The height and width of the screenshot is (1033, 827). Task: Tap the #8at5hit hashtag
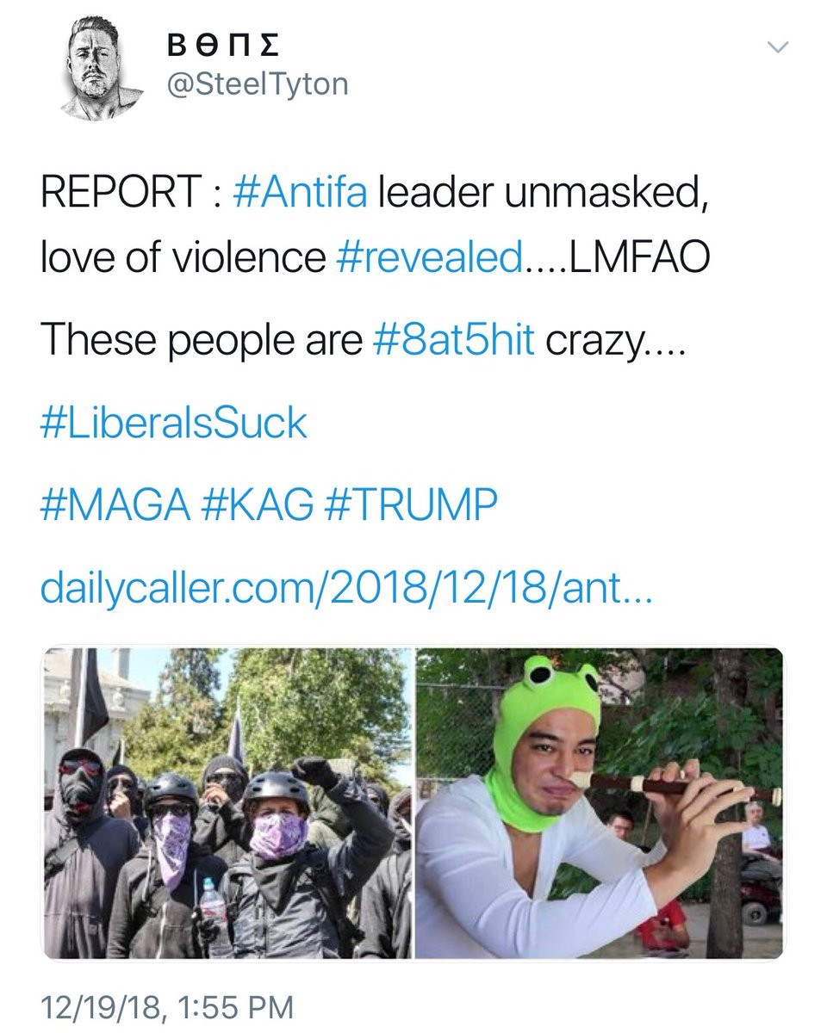[x=455, y=340]
